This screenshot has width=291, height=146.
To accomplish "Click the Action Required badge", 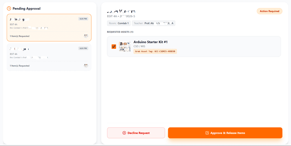I will [269, 11].
